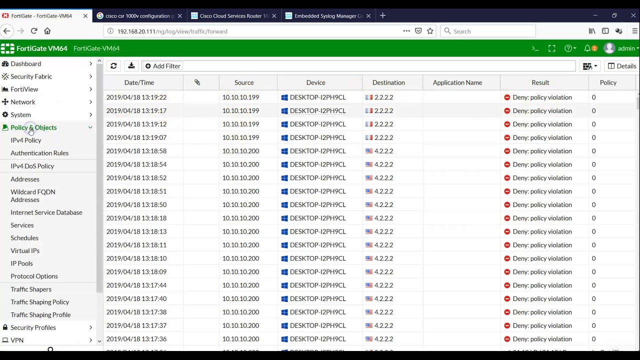Image resolution: width=640 pixels, height=360 pixels.
Task: Reload the page with browser refresh
Action: click(34, 31)
